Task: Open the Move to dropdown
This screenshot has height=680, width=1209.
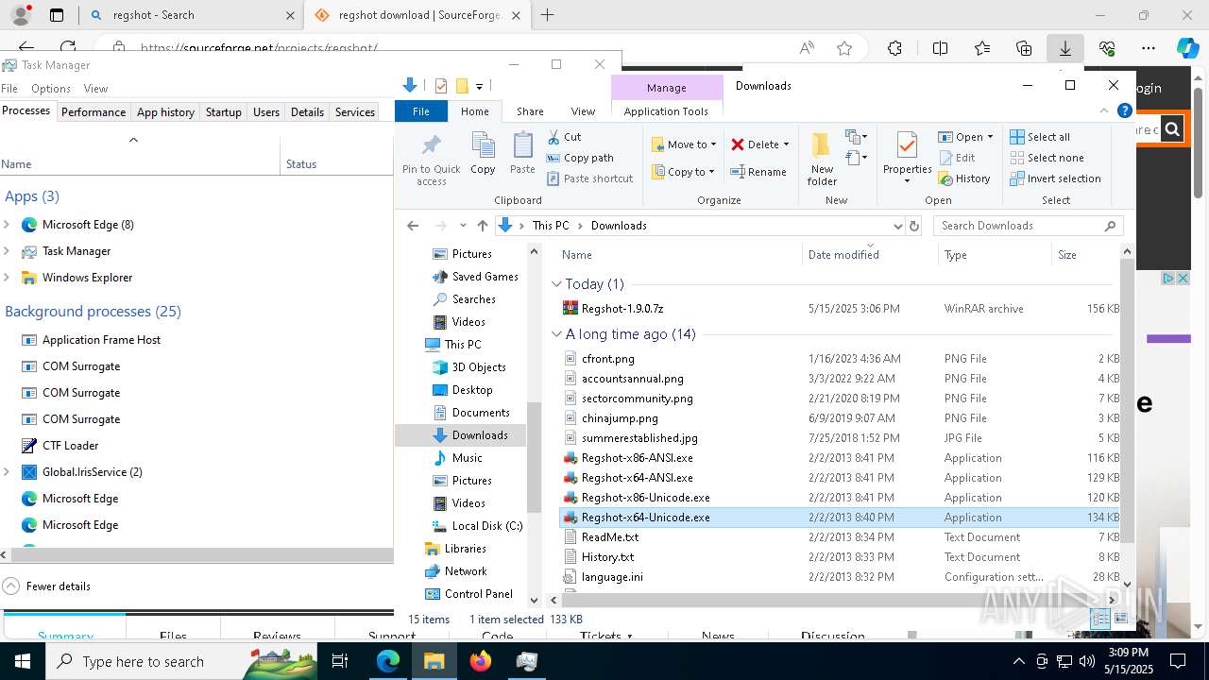Action: click(684, 144)
